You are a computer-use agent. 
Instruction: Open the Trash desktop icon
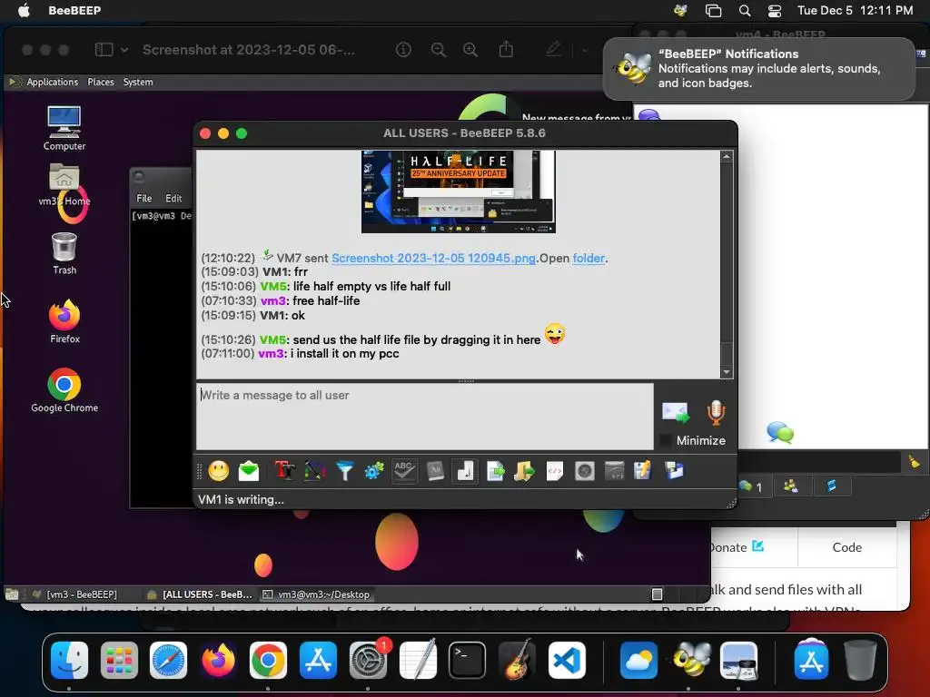click(x=64, y=254)
